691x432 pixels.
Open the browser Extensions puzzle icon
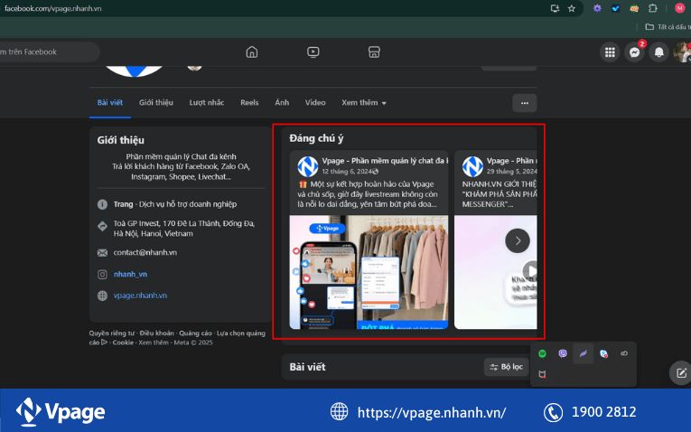point(653,8)
